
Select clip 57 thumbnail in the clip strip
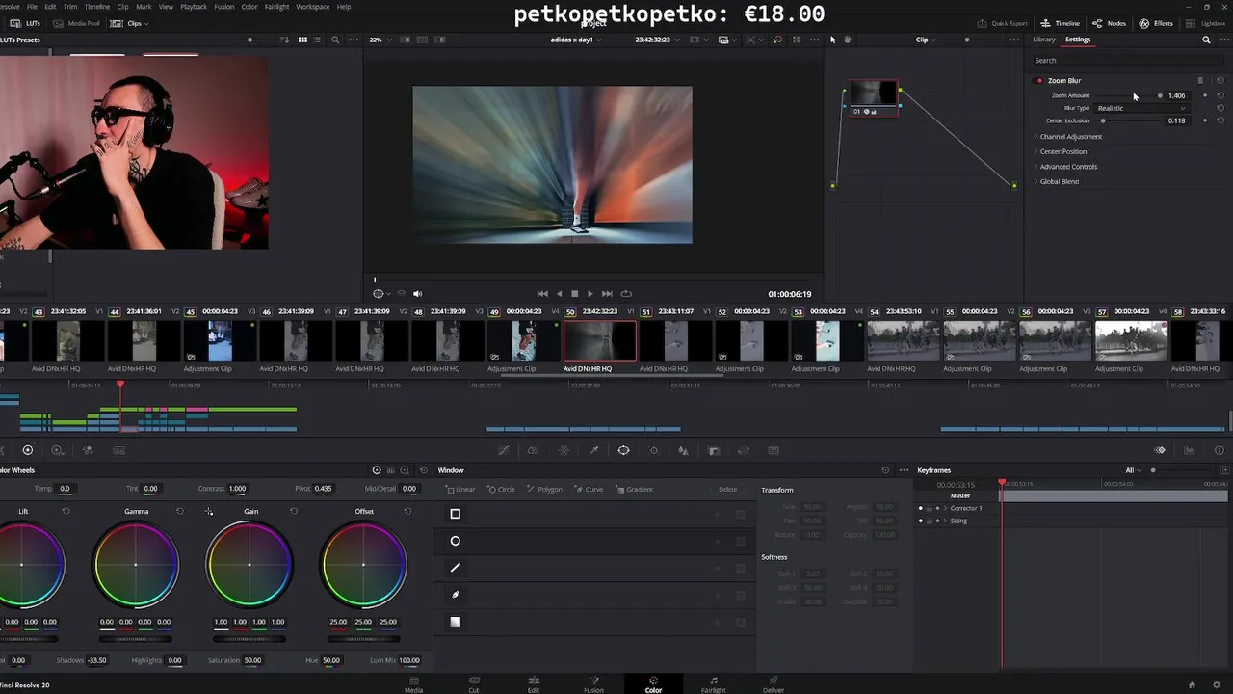tap(1132, 341)
